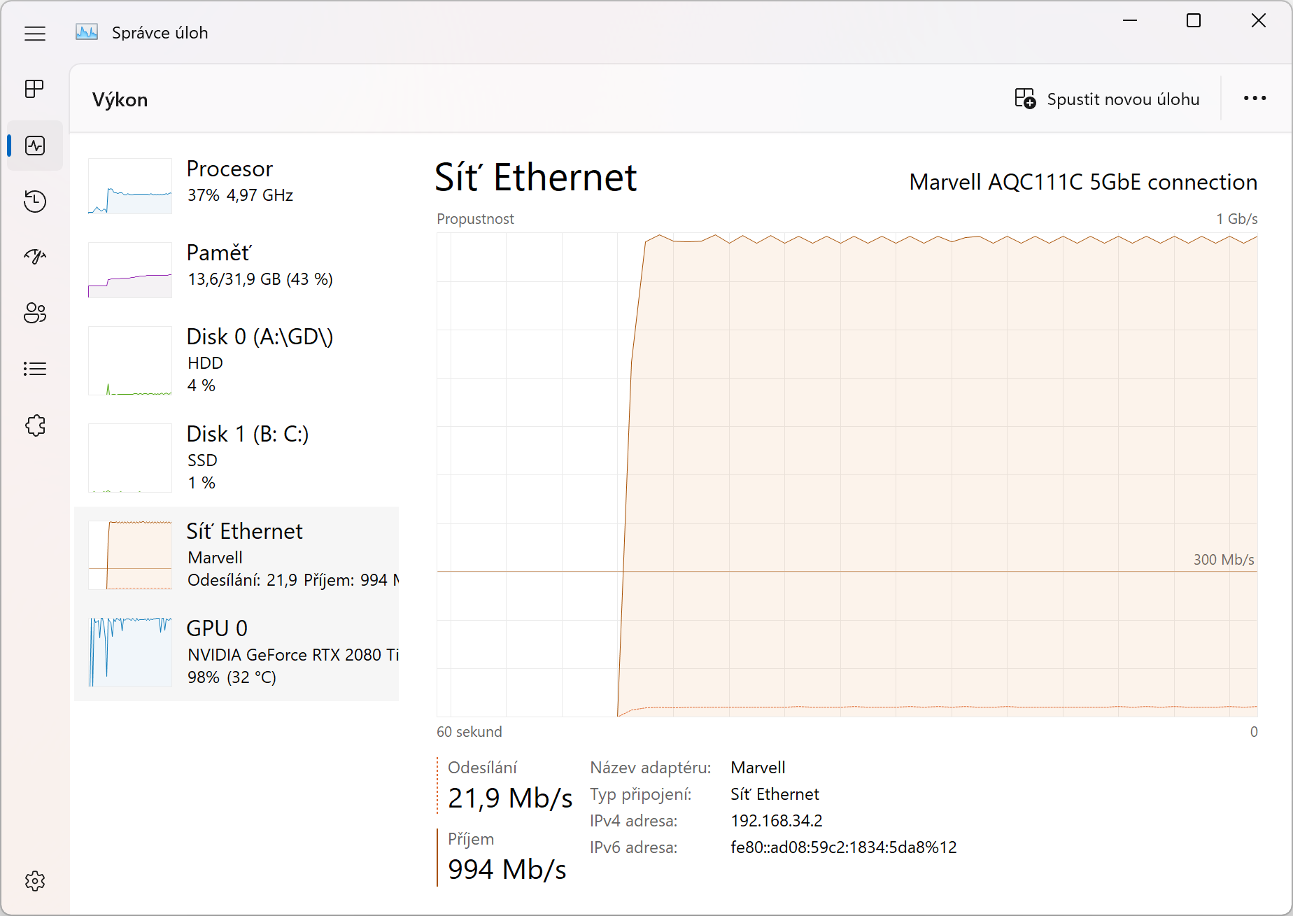Screen dimensions: 1293x916
Task: Click Spustit novou úlohu button
Action: click(1108, 99)
